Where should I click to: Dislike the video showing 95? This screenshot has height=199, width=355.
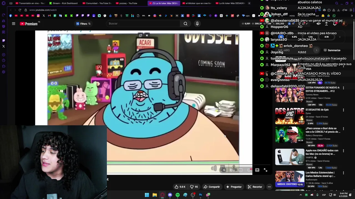194,187
